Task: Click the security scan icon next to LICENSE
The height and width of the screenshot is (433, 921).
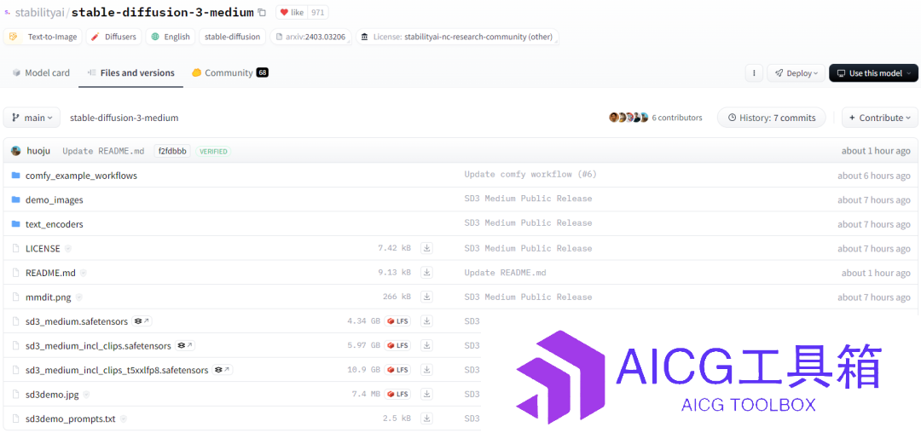Action: click(x=68, y=249)
